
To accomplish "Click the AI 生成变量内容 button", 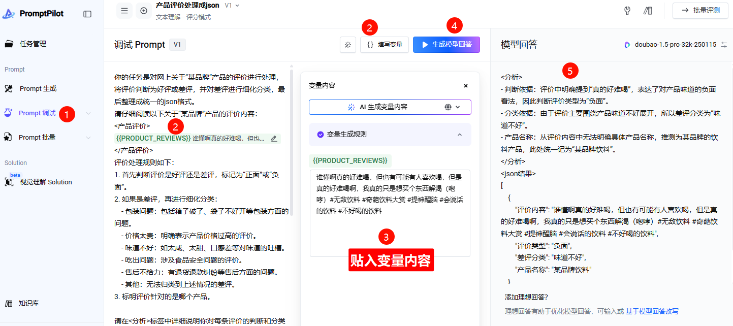I will point(390,107).
